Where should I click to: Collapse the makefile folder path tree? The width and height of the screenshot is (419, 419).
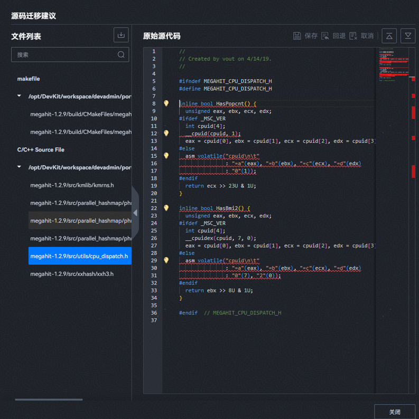[20, 97]
